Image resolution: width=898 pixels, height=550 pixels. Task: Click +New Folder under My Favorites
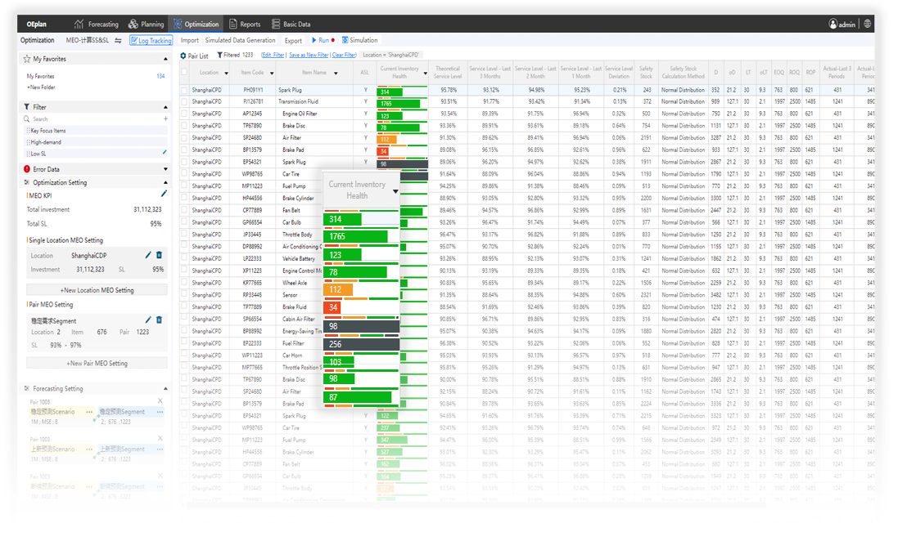click(41, 87)
